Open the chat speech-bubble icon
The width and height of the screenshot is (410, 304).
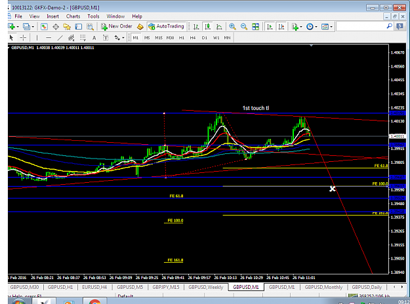coord(400,26)
